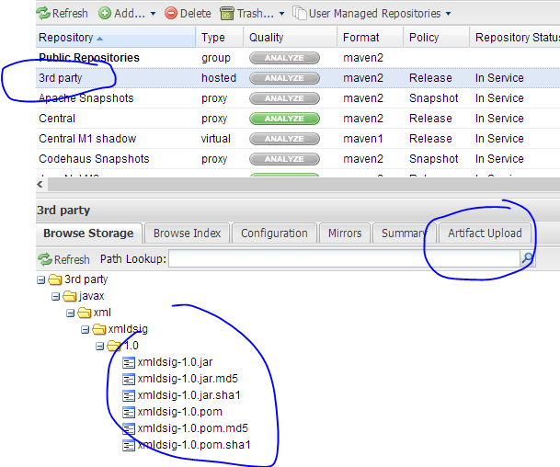Click ANALYZE button for 3rd party
Image resolution: width=560 pixels, height=467 pixels.
tap(284, 78)
